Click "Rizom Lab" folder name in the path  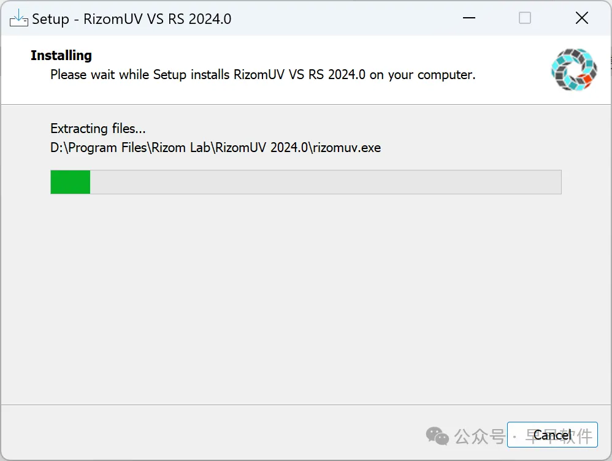click(181, 148)
